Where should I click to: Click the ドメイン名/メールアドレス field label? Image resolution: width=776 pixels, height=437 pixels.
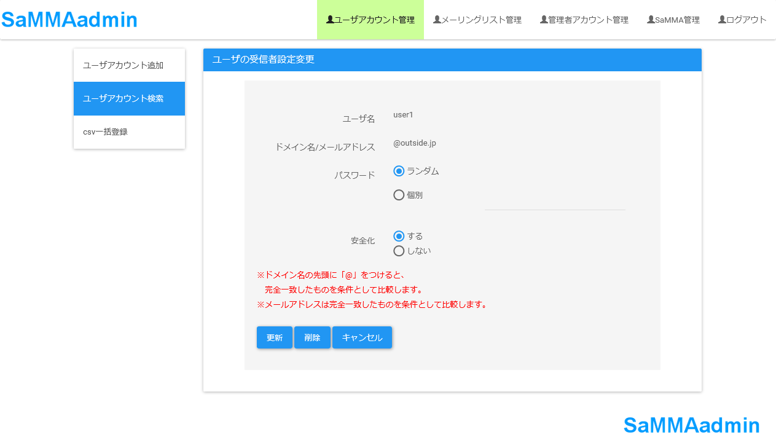[x=325, y=148]
